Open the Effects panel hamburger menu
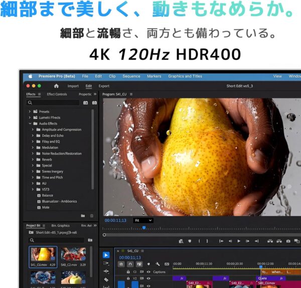The image size is (301, 288). (x=39, y=94)
